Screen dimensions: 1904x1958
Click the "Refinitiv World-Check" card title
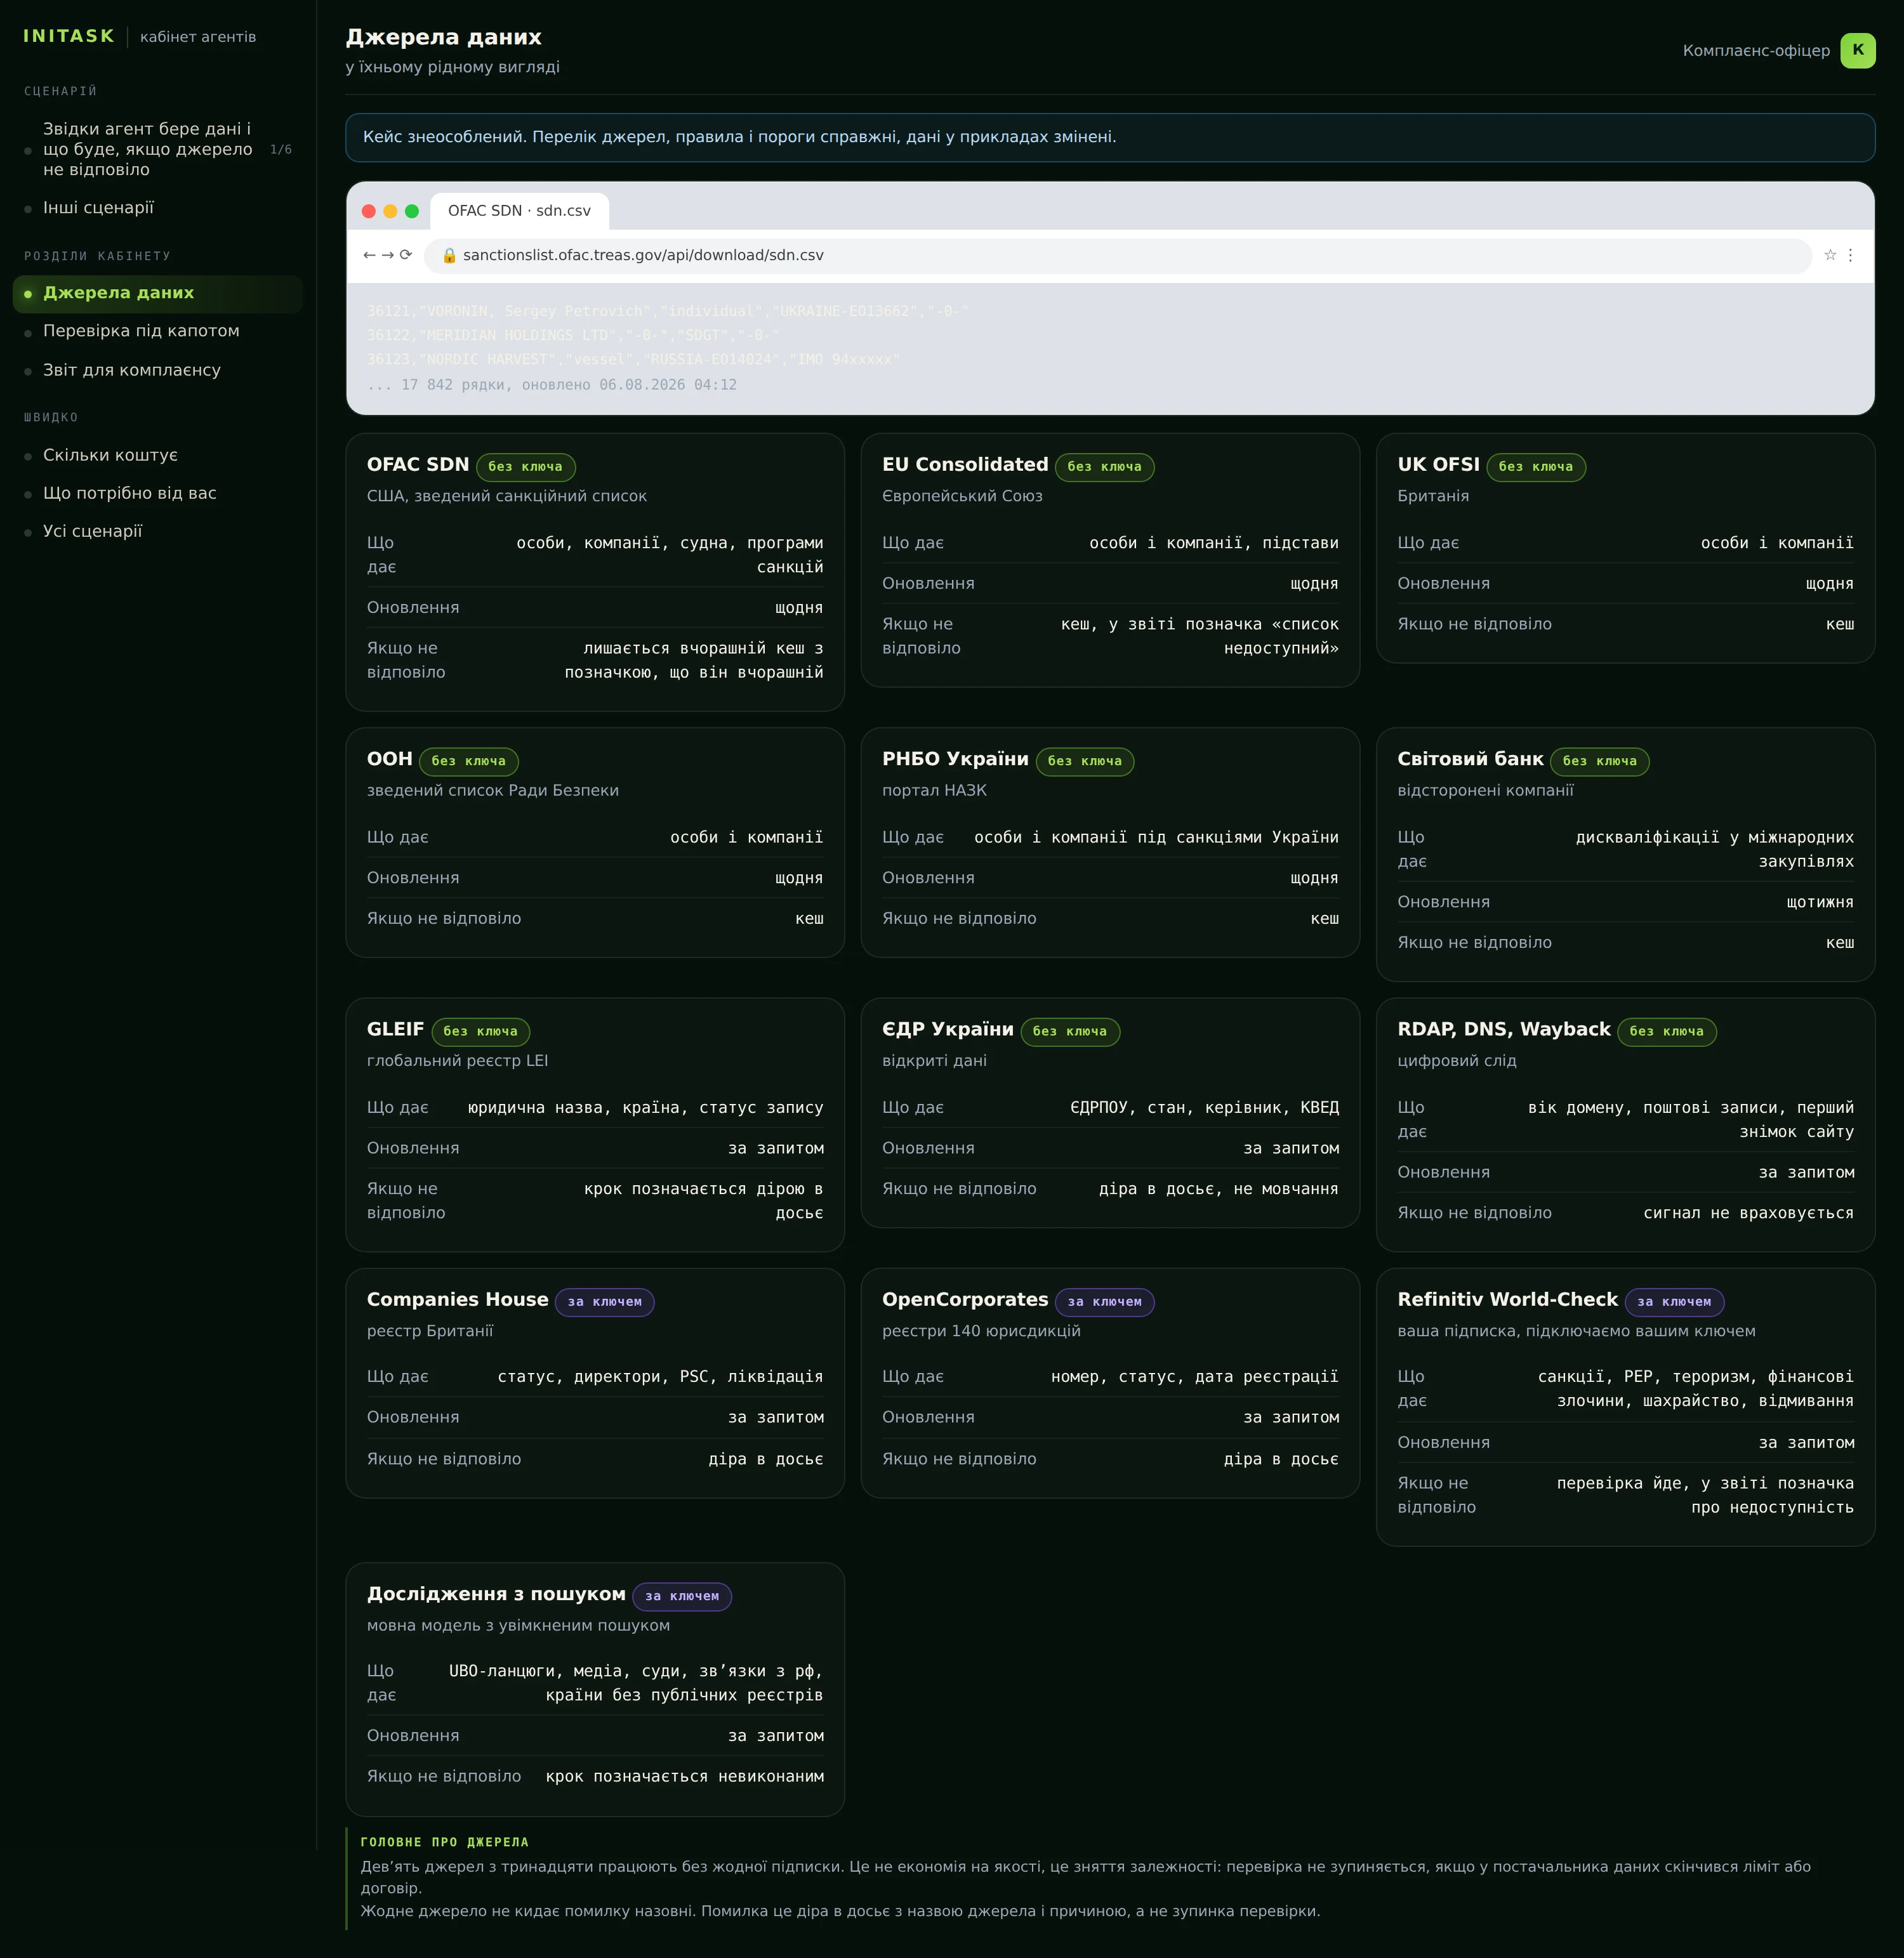point(1507,1299)
